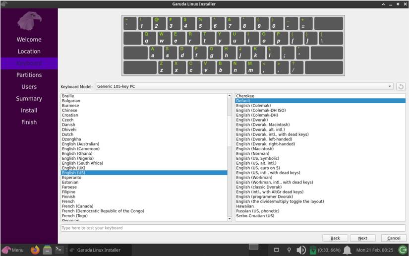This screenshot has width=409, height=256.
Task: Choose English (Workman) variant
Action: tap(320, 178)
